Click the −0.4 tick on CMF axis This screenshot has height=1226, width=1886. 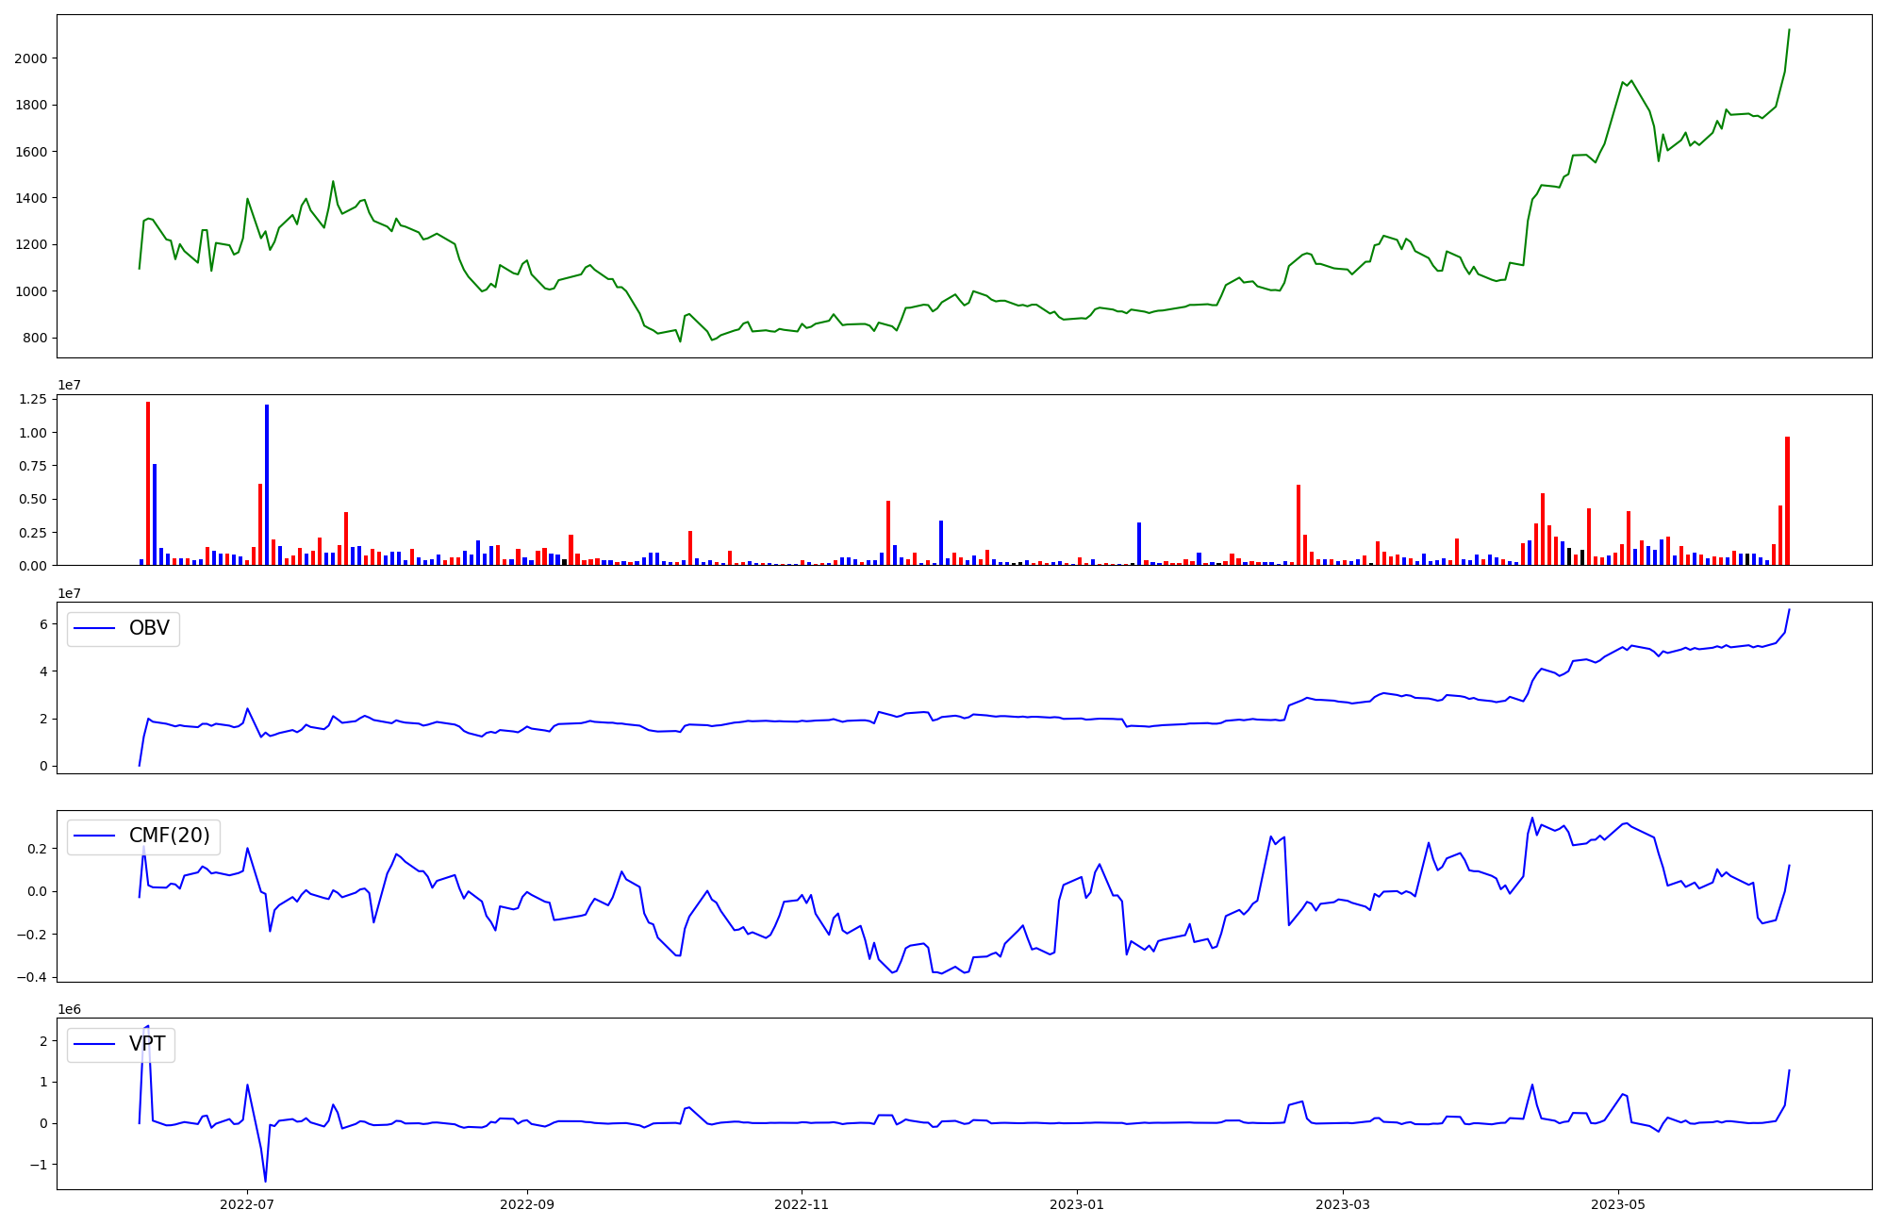[x=31, y=978]
